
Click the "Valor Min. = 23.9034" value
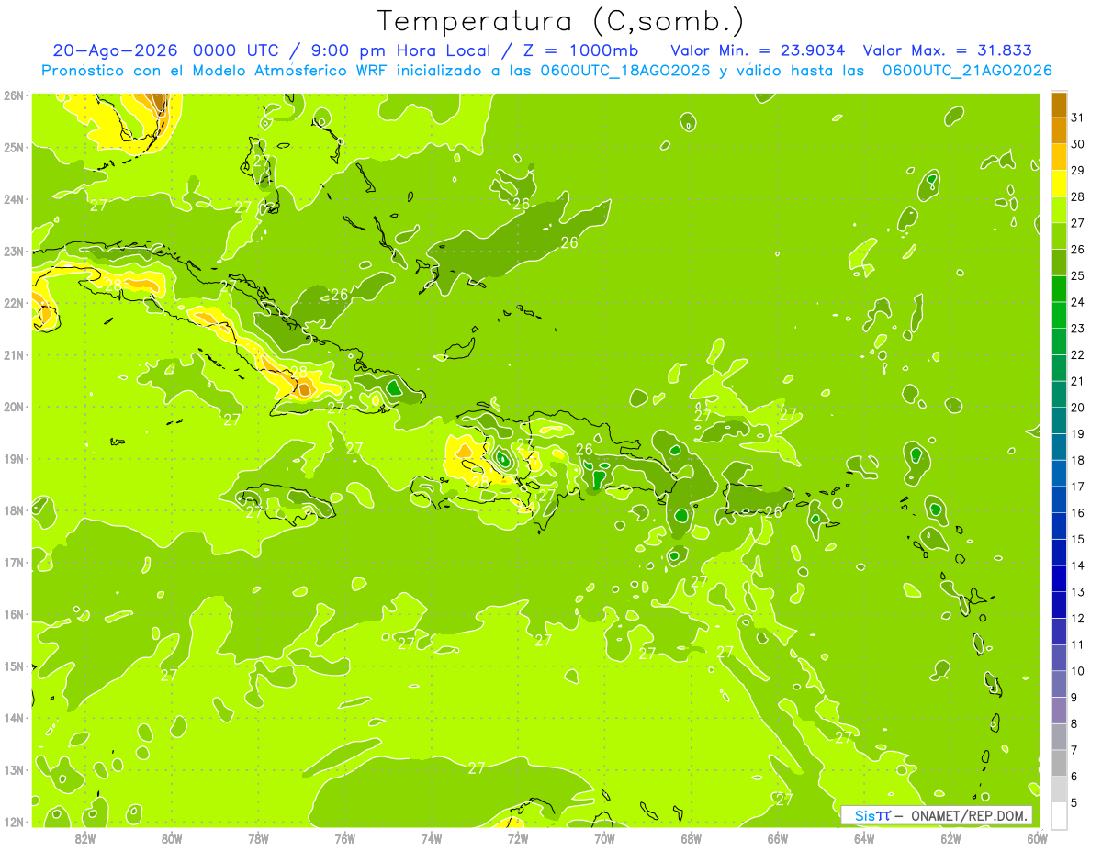point(758,50)
